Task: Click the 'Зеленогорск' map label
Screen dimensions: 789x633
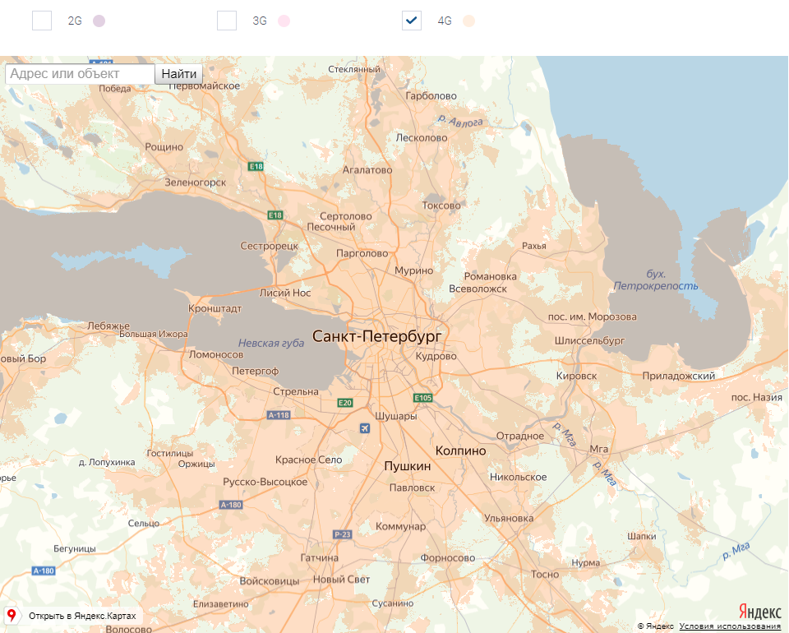Action: 196,183
